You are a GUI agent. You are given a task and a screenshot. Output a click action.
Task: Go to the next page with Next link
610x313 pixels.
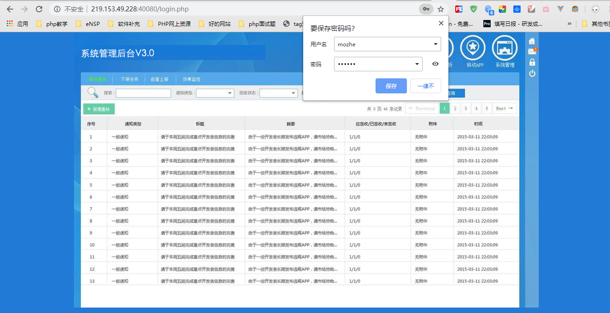pyautogui.click(x=504, y=108)
